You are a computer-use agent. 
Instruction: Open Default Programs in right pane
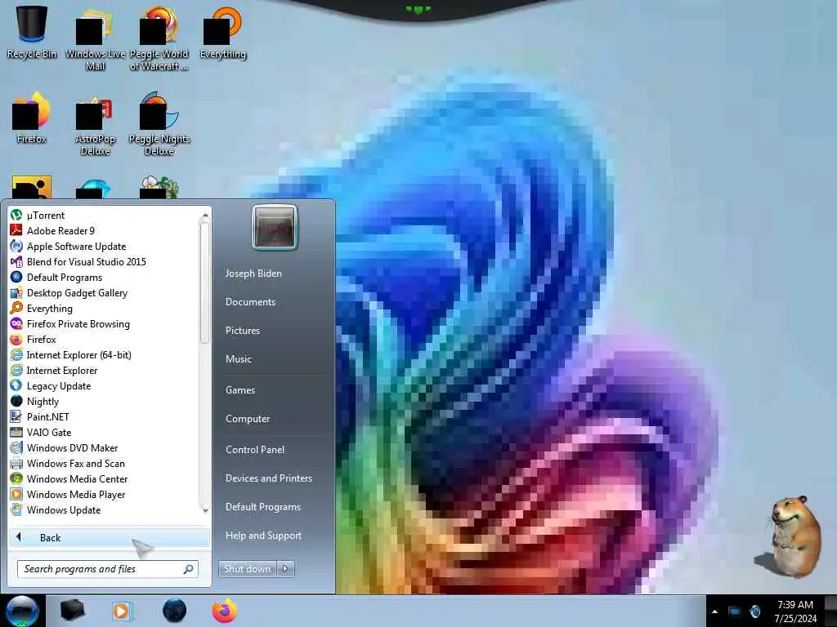263,507
